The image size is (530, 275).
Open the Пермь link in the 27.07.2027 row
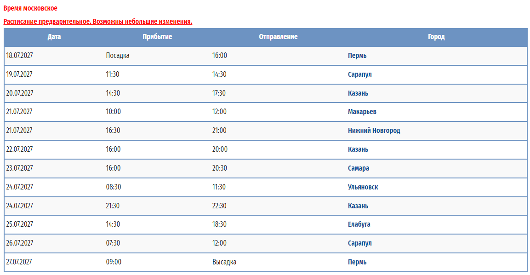click(x=357, y=262)
